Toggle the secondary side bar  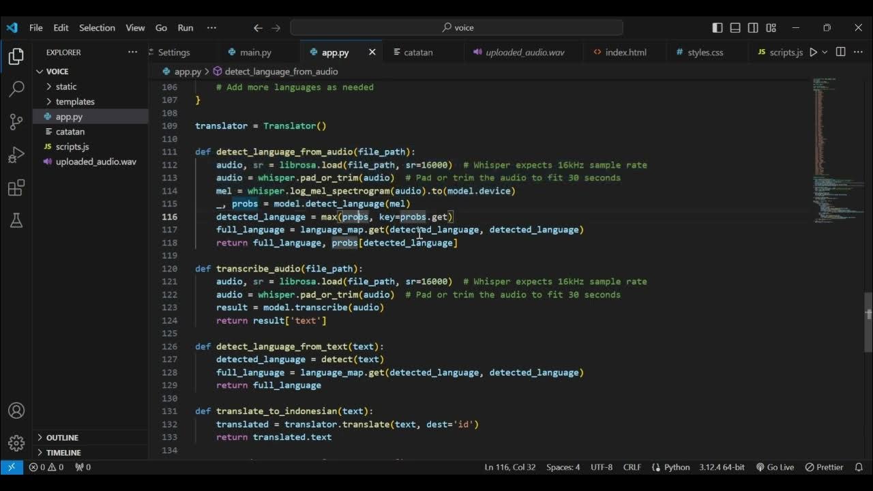click(x=753, y=28)
